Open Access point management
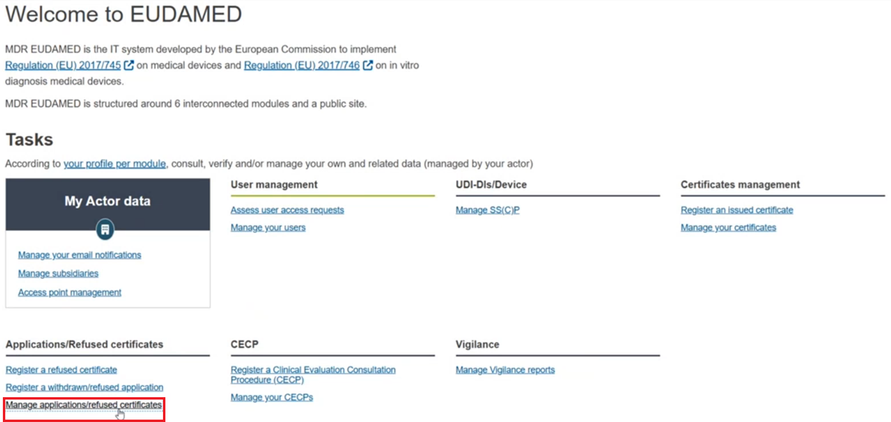The width and height of the screenshot is (891, 422). (70, 292)
